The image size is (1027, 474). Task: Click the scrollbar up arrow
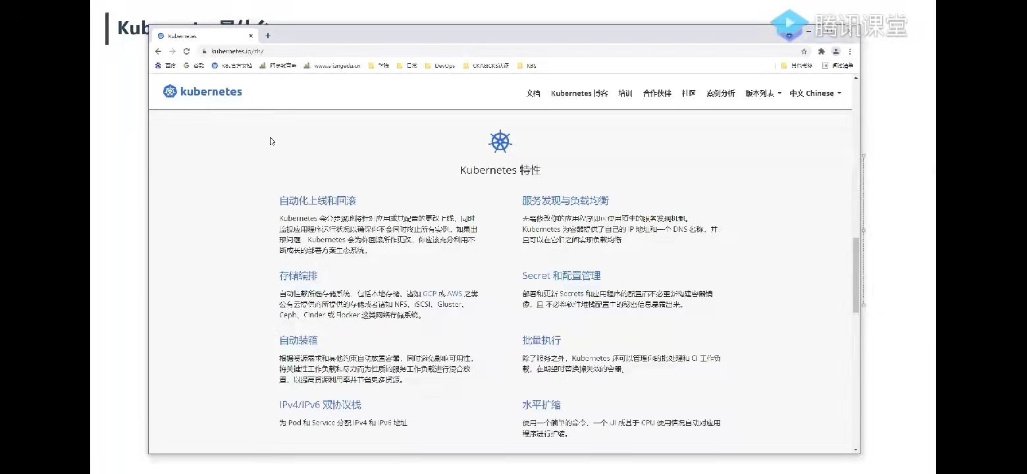(x=856, y=78)
